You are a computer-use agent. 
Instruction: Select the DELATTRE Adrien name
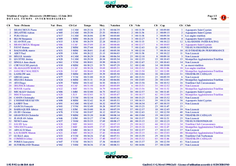(24, 33)
